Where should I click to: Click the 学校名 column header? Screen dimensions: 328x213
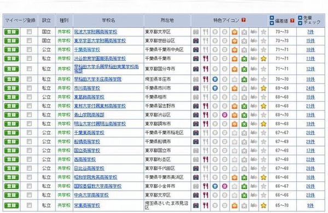tap(108, 20)
